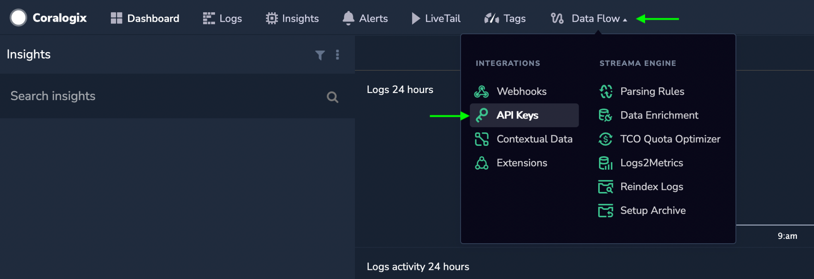
Task: Open the Data Flow menu label
Action: tap(595, 18)
